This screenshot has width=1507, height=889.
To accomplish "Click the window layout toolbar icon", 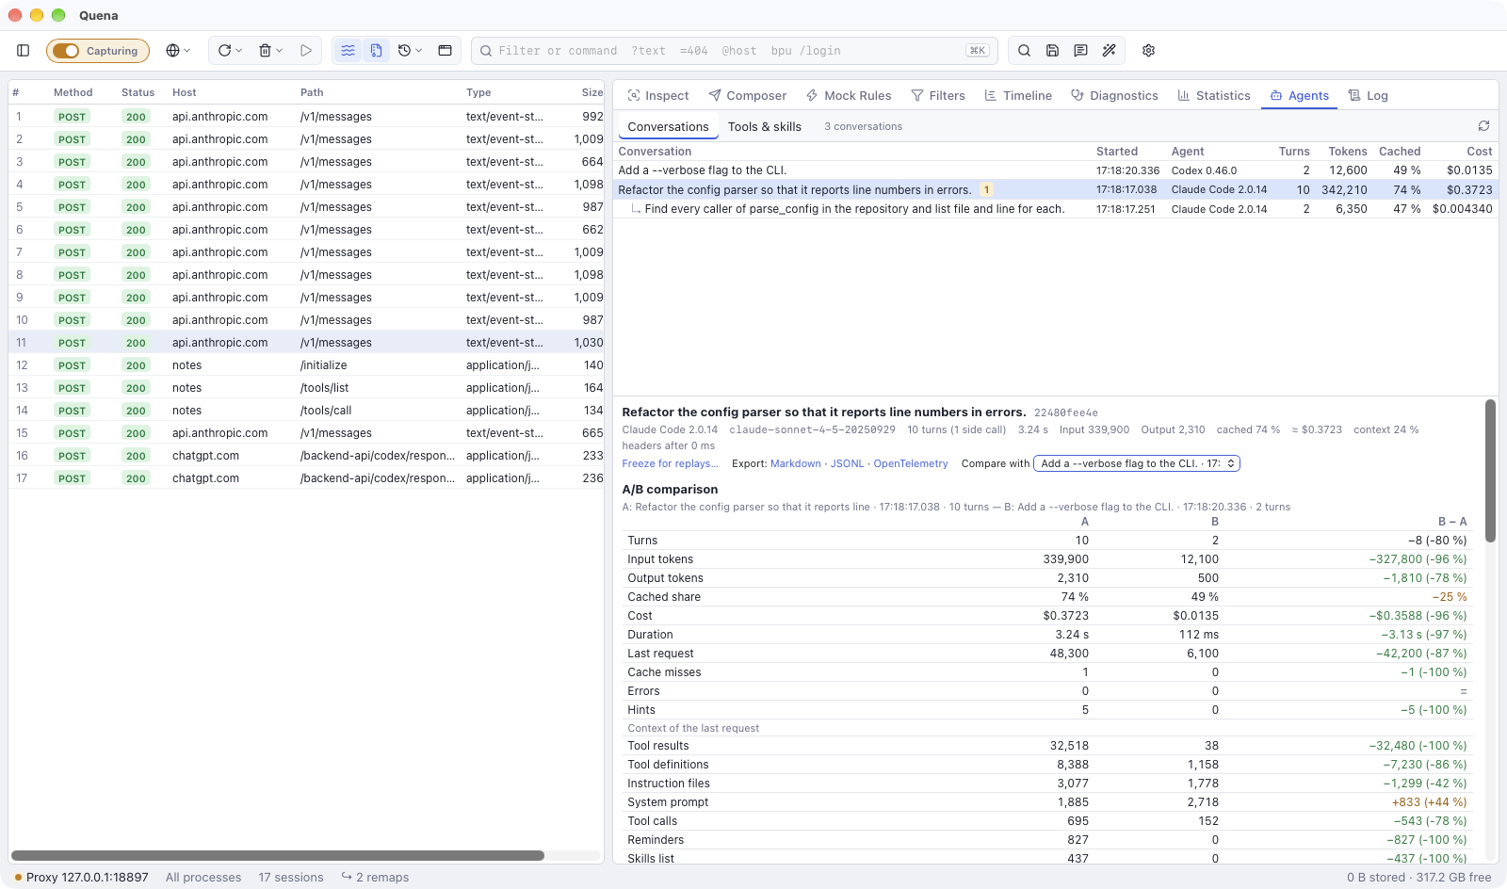I will click(x=446, y=51).
